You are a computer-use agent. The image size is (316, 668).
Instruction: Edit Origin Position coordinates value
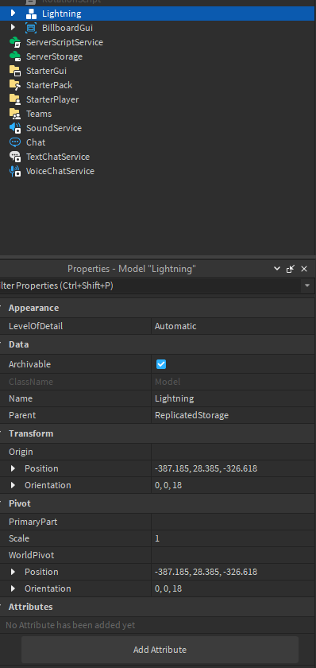point(233,468)
